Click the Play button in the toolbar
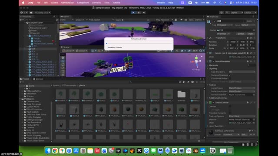This screenshot has width=278, height=156. pyautogui.click(x=133, y=13)
